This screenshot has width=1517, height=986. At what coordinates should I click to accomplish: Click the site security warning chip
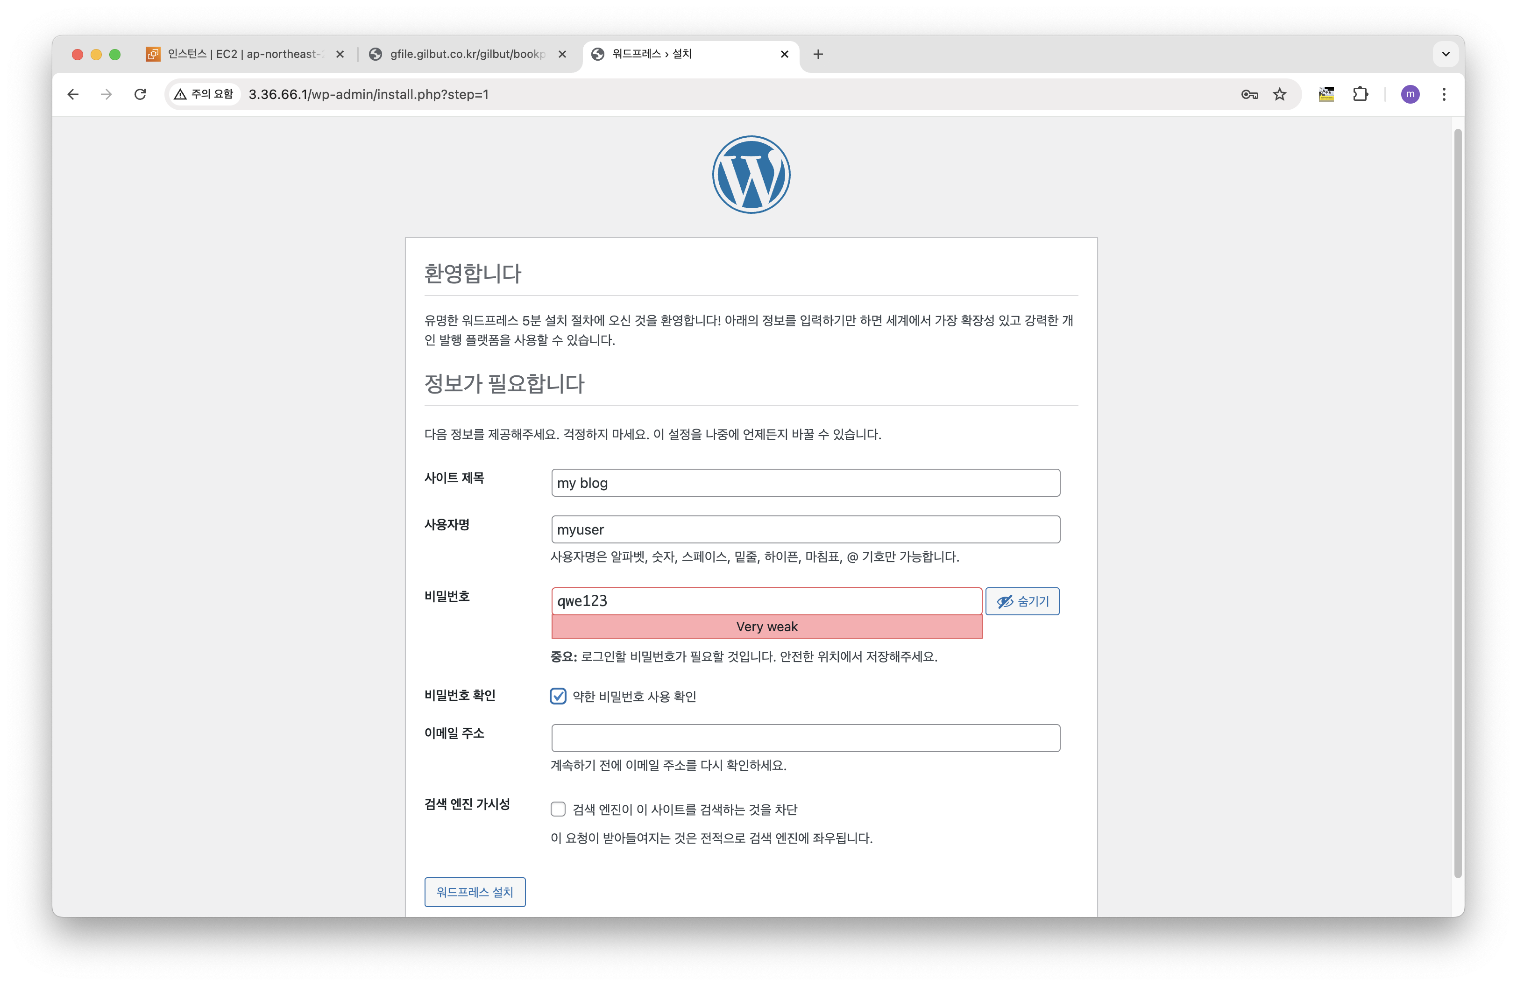(204, 94)
